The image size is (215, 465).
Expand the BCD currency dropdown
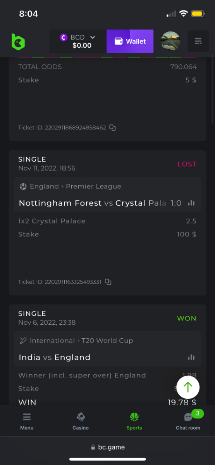pos(93,37)
